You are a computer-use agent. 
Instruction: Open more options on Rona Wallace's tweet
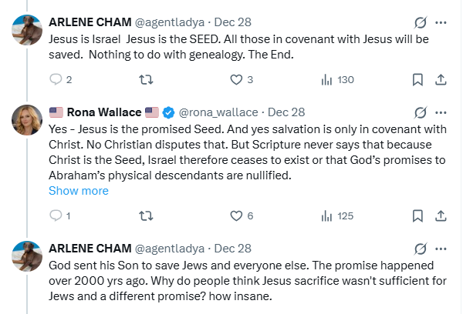click(x=441, y=112)
